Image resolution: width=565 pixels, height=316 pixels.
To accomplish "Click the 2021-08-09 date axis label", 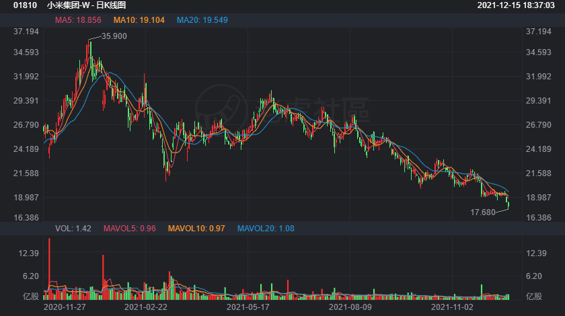I will [x=350, y=307].
